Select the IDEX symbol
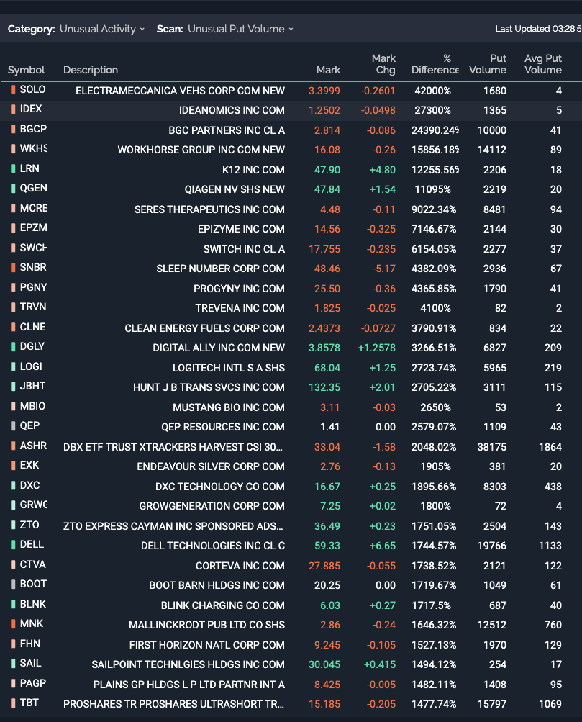Screen dimensions: 582x722 point(31,109)
